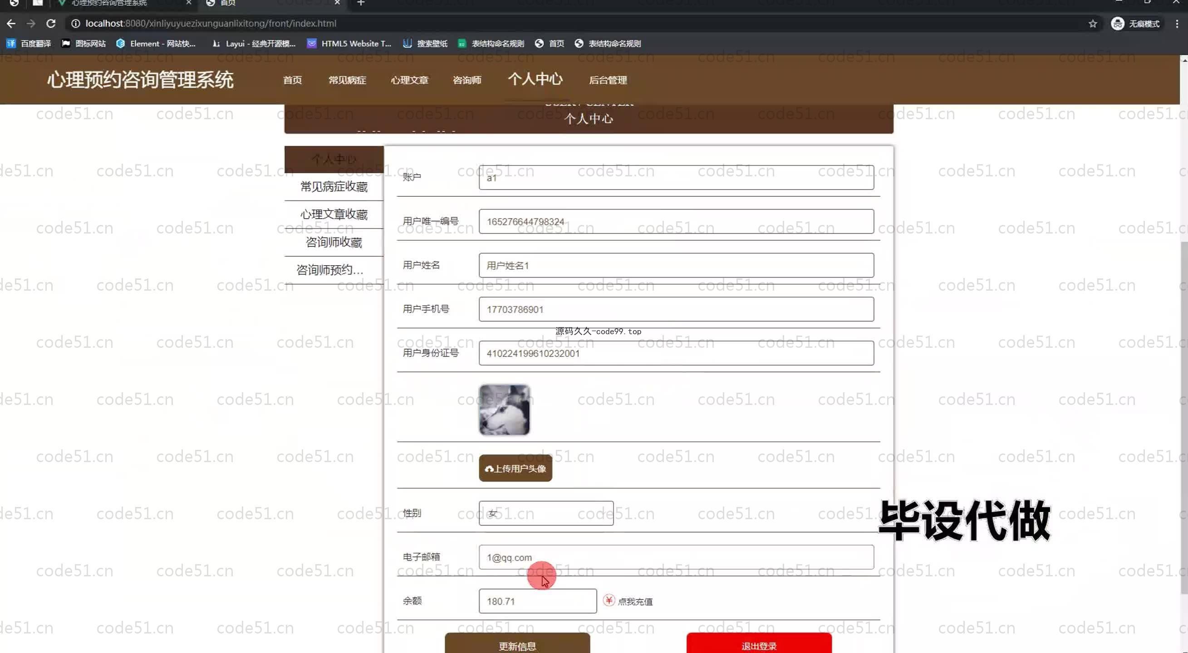Screen dimensions: 1188x653
Task: Click the browser forward arrow
Action: 31,24
